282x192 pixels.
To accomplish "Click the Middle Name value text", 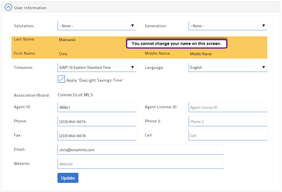I will pyautogui.click(x=201, y=54).
